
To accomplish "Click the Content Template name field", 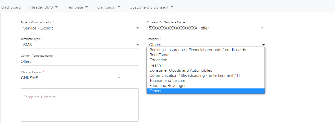I will point(80,61).
